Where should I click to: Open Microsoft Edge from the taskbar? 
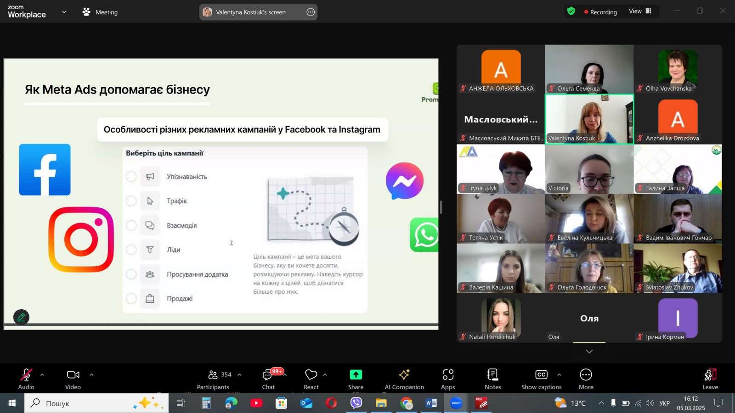point(232,403)
